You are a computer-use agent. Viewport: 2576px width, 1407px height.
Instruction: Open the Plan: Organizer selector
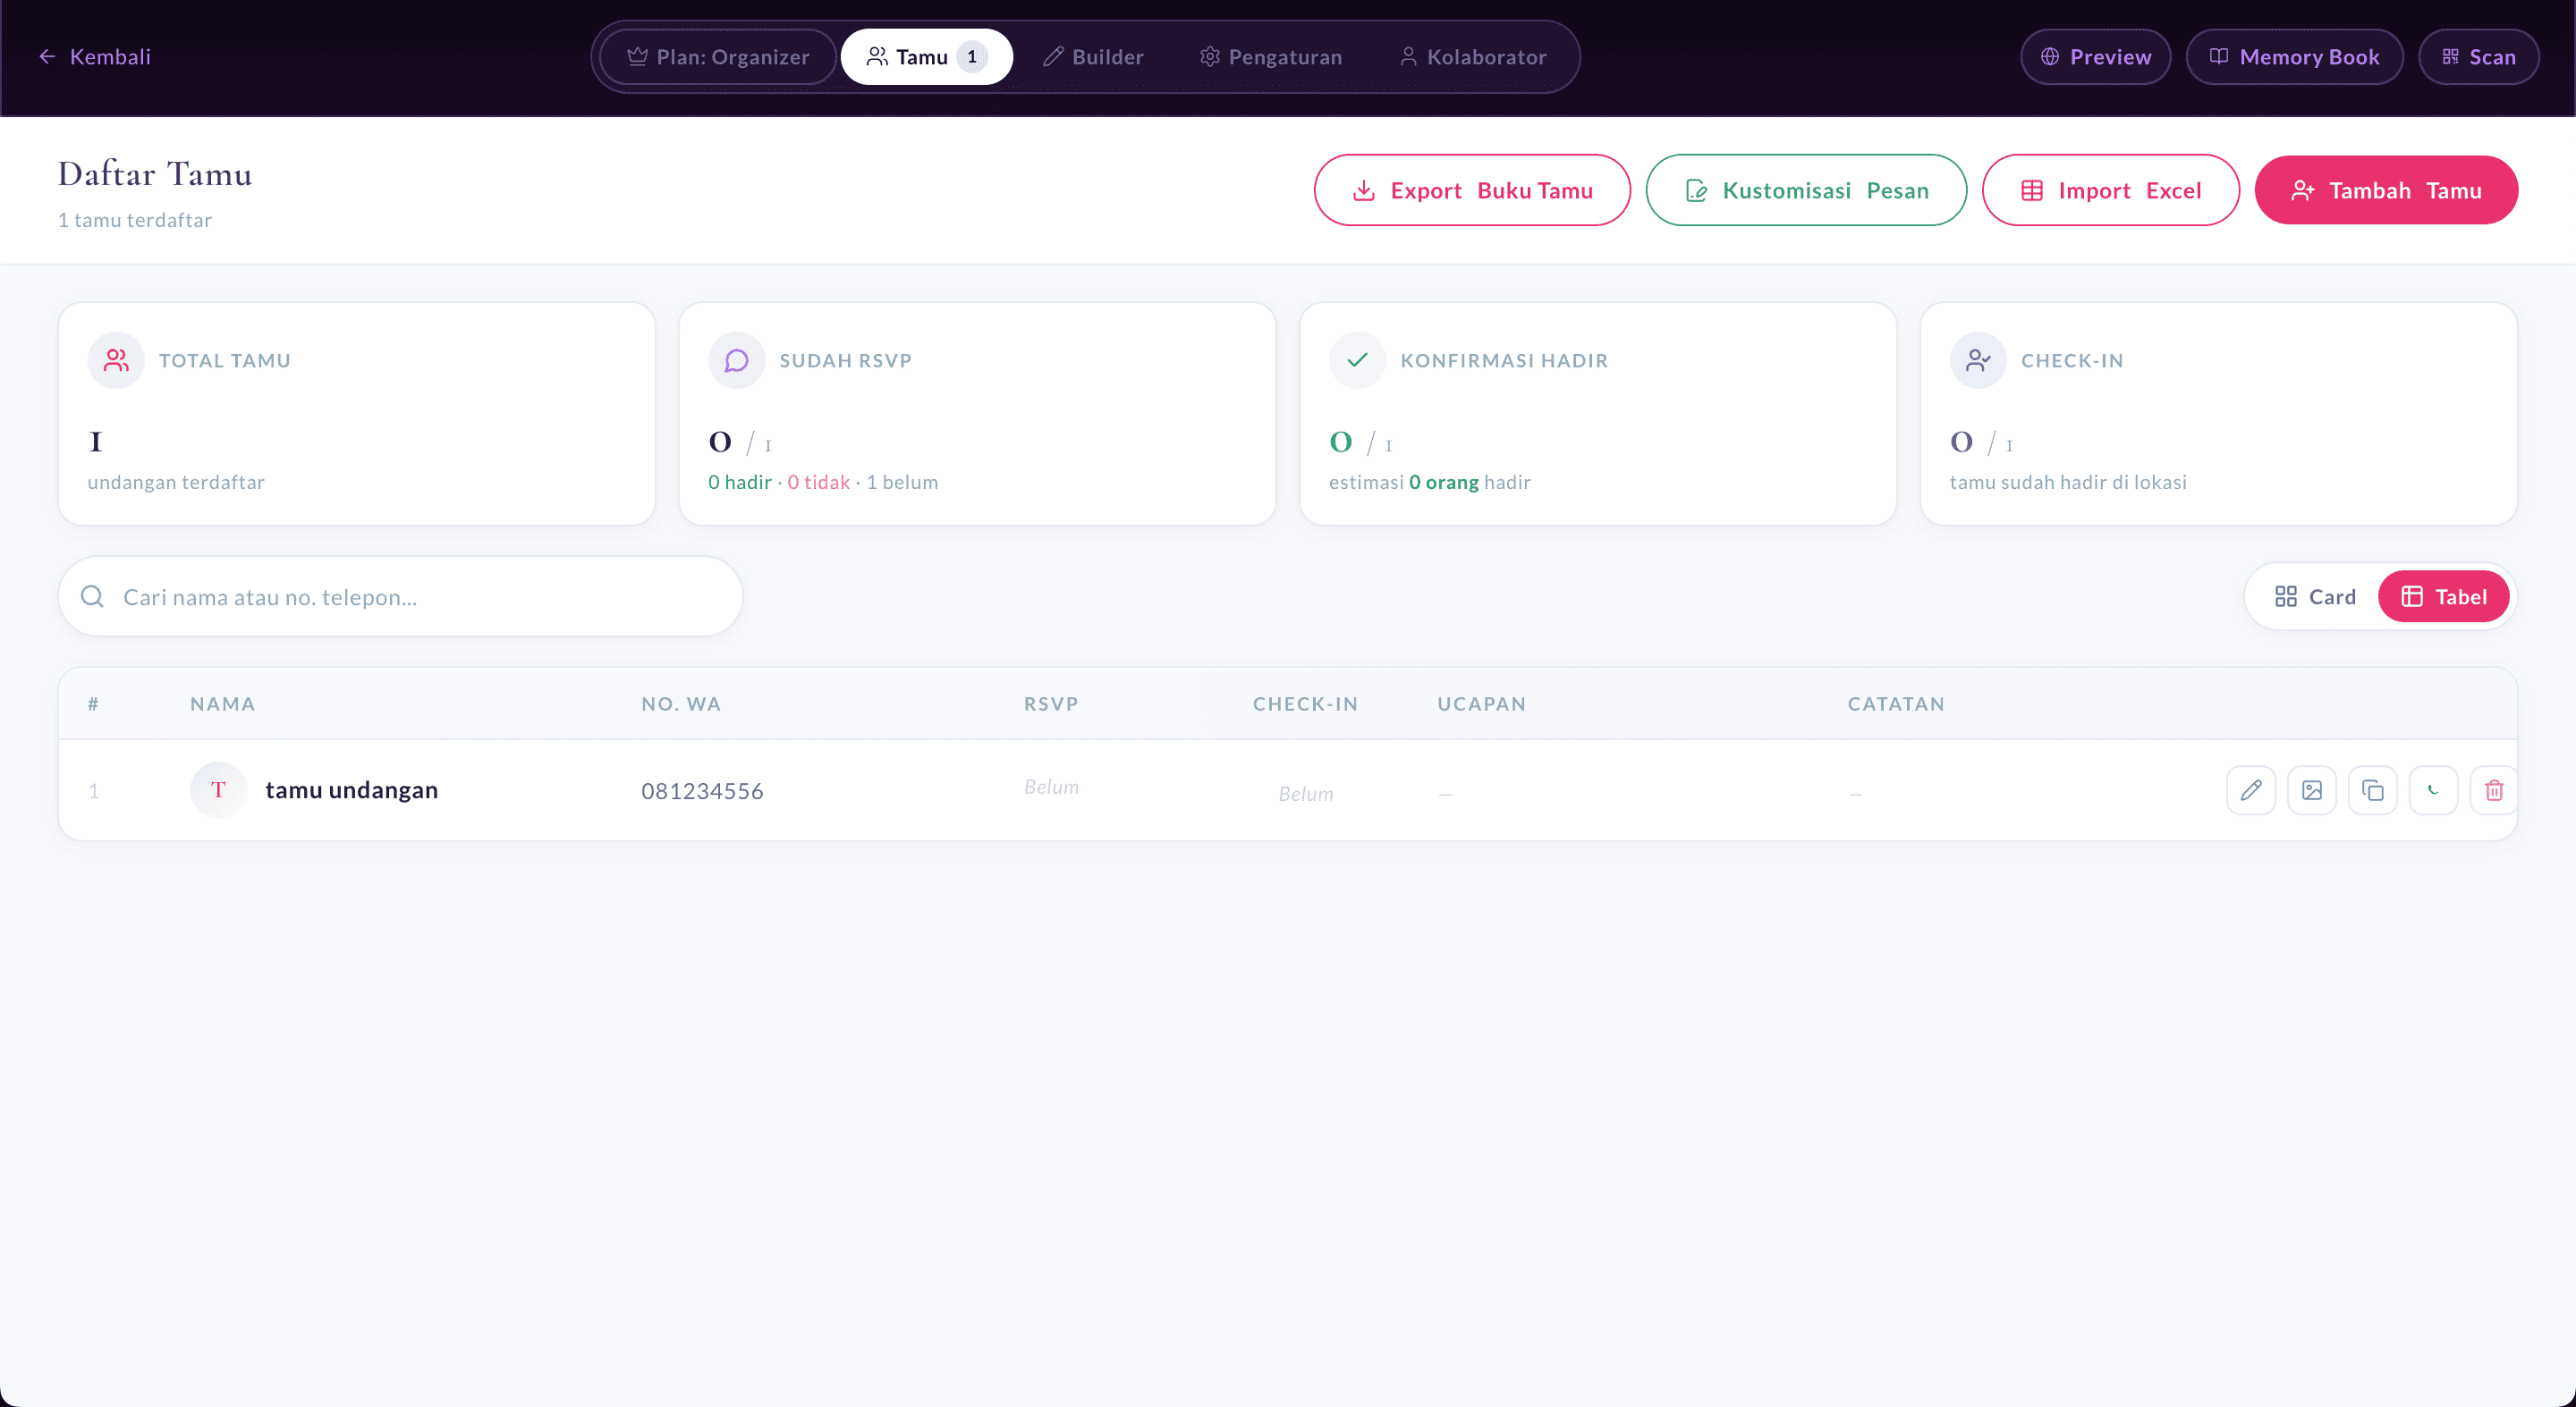pos(718,57)
